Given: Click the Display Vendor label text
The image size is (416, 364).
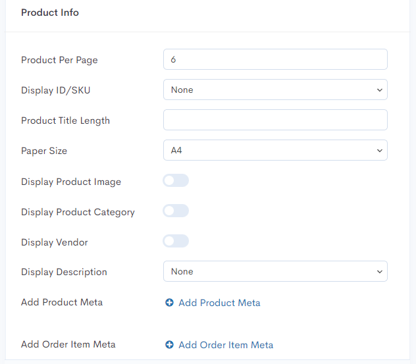Looking at the screenshot, I should [55, 242].
